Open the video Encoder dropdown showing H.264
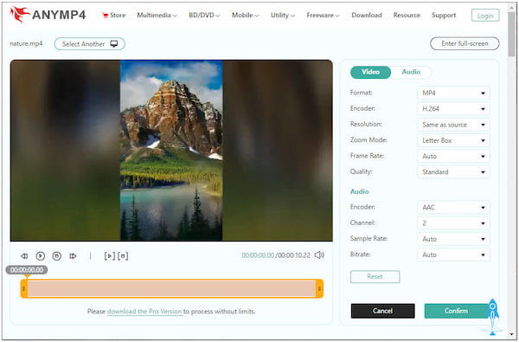Image resolution: width=519 pixels, height=342 pixels. point(453,109)
